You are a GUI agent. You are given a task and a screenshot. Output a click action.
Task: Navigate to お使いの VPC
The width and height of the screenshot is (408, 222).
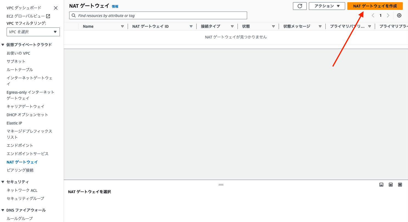(x=18, y=53)
